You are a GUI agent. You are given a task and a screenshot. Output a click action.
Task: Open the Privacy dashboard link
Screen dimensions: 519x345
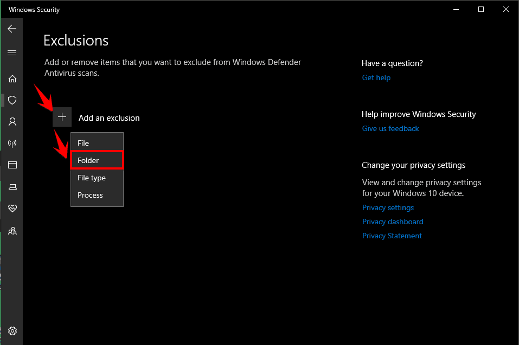coord(393,222)
